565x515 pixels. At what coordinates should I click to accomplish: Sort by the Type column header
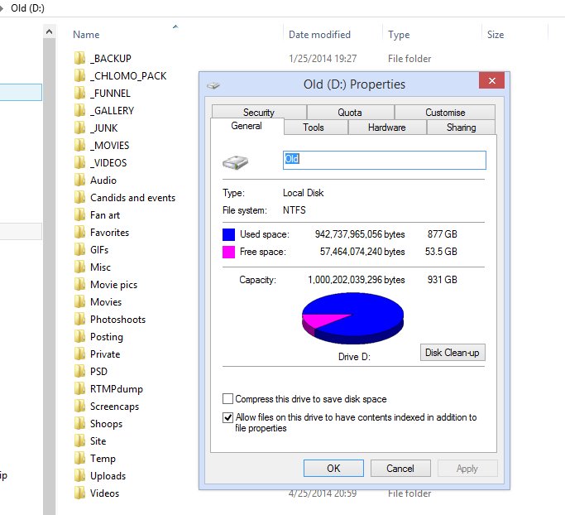coord(399,35)
